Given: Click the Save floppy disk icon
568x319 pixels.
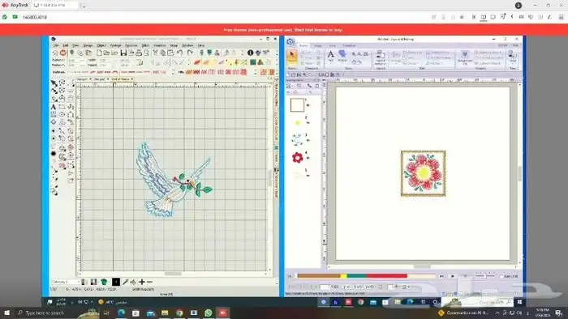Looking at the screenshot, I should 123,53.
